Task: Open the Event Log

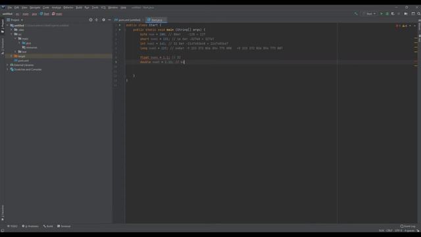Action: (408, 226)
